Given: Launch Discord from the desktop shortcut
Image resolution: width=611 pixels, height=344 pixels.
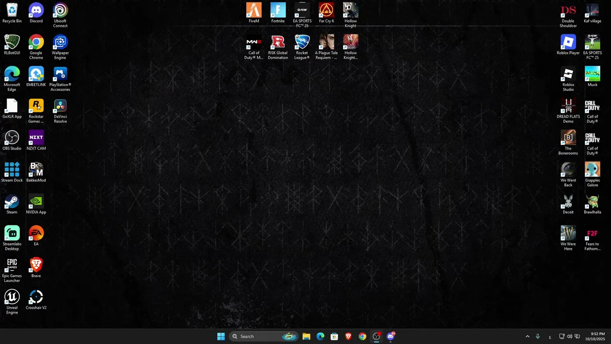Looking at the screenshot, I should coord(36,13).
